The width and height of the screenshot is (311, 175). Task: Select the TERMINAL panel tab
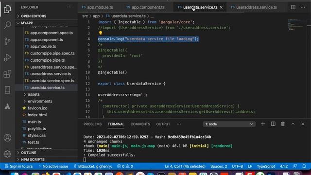[x=116, y=124]
